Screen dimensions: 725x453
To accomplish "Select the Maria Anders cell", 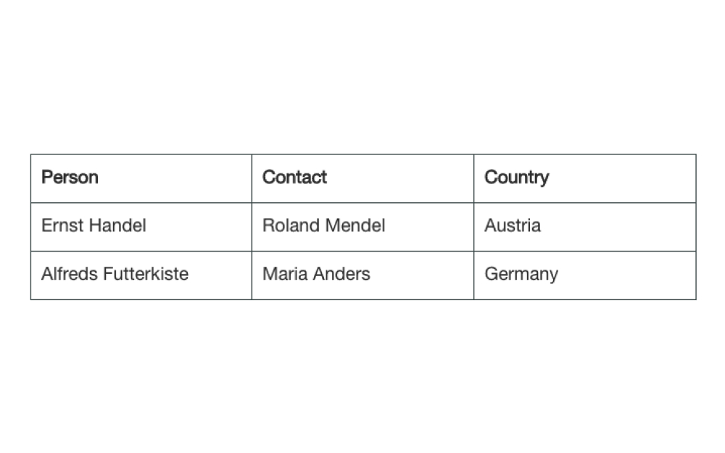I will pos(363,275).
